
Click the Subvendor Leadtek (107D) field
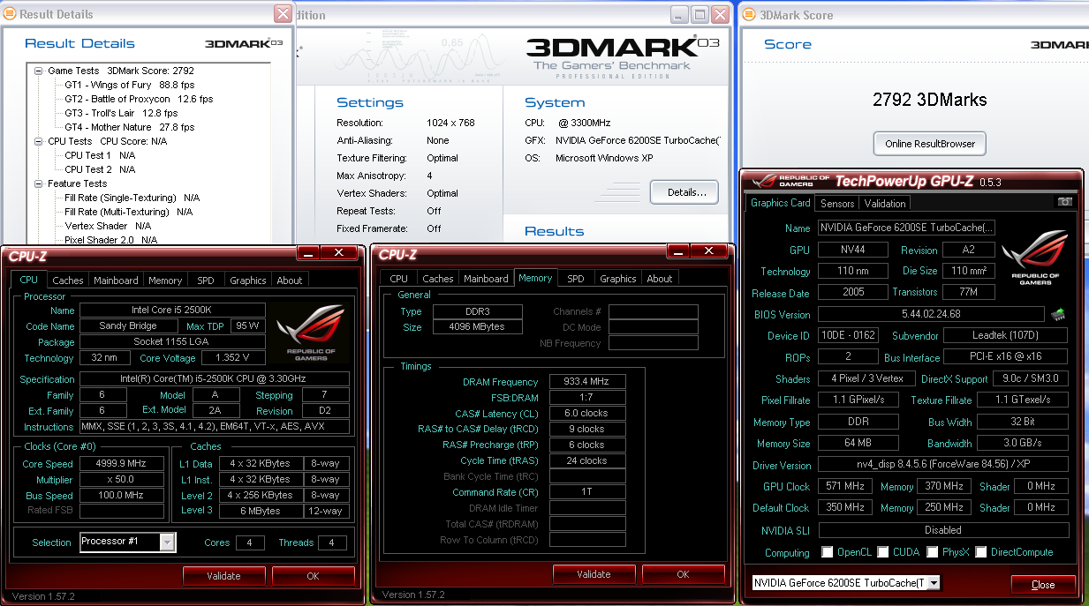(1006, 335)
